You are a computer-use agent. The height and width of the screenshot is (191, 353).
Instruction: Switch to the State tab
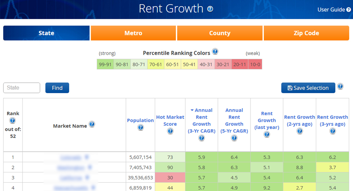pos(46,33)
